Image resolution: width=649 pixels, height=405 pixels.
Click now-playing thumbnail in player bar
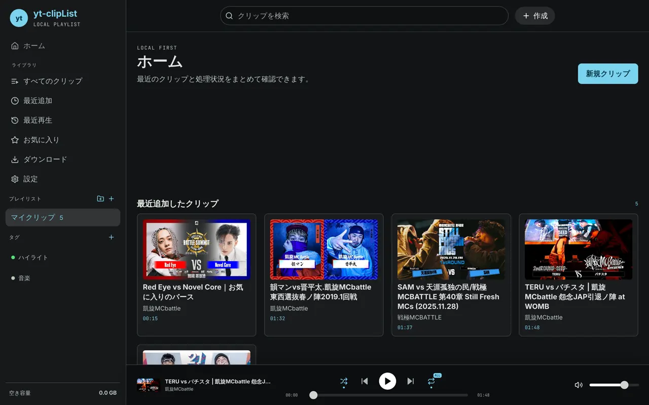tap(149, 385)
